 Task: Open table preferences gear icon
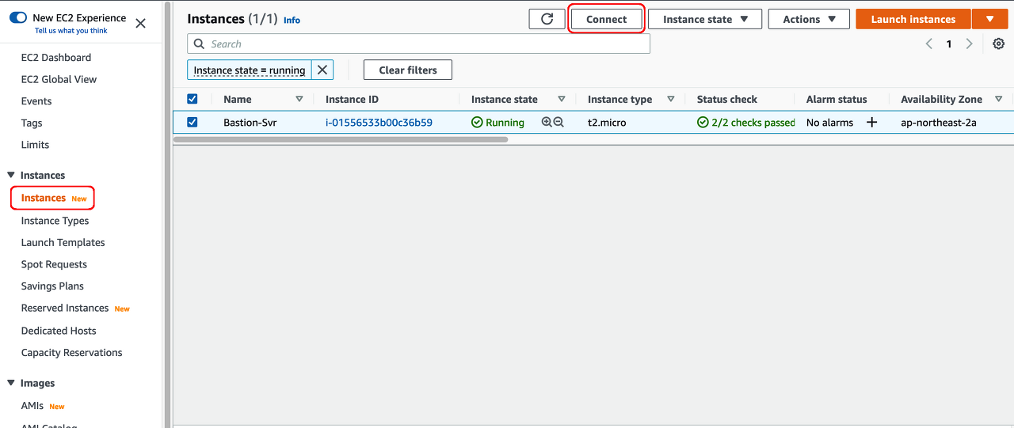click(999, 44)
